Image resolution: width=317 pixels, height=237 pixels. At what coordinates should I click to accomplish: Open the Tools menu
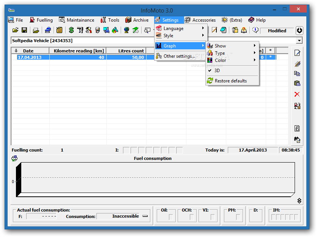pyautogui.click(x=110, y=20)
